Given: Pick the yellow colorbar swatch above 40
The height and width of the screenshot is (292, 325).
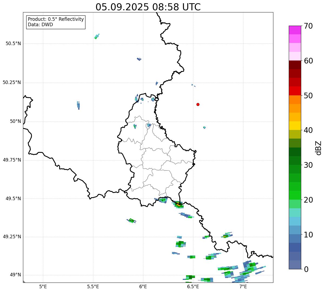Looking at the screenshot, I should pos(295,126).
